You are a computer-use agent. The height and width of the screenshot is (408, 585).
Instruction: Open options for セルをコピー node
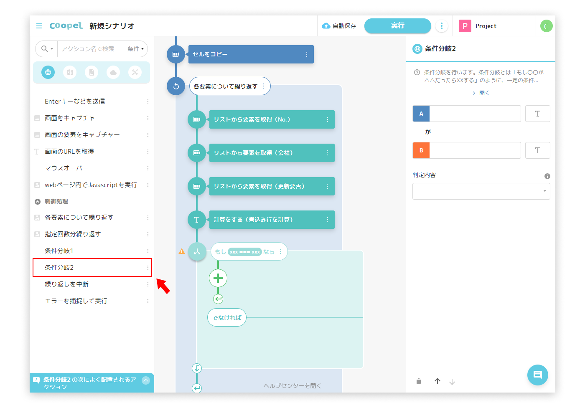pyautogui.click(x=307, y=54)
